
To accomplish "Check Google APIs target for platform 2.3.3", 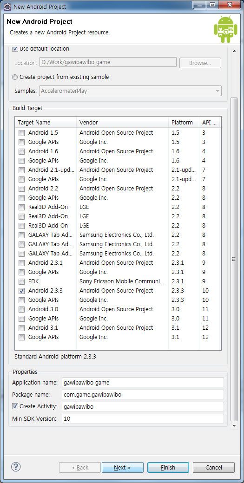I will (x=21, y=300).
